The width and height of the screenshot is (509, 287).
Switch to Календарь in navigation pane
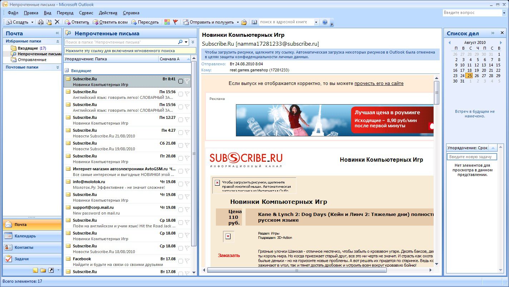tap(32, 236)
